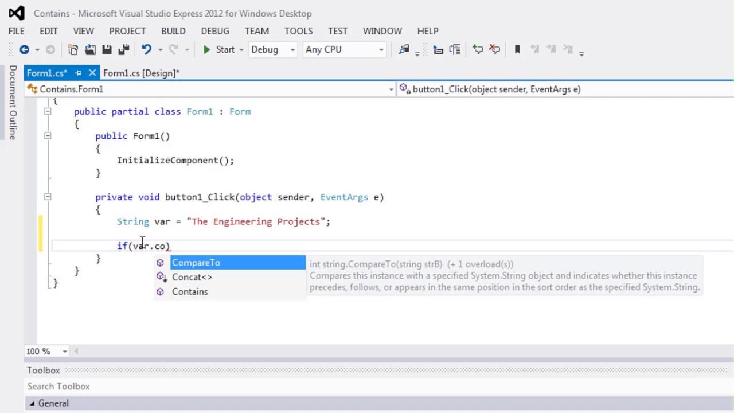
Task: Click the Save All toolbar icon
Action: (x=123, y=50)
